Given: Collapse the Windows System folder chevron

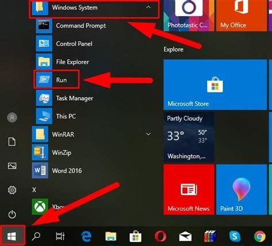Looking at the screenshot, I should pyautogui.click(x=148, y=7).
